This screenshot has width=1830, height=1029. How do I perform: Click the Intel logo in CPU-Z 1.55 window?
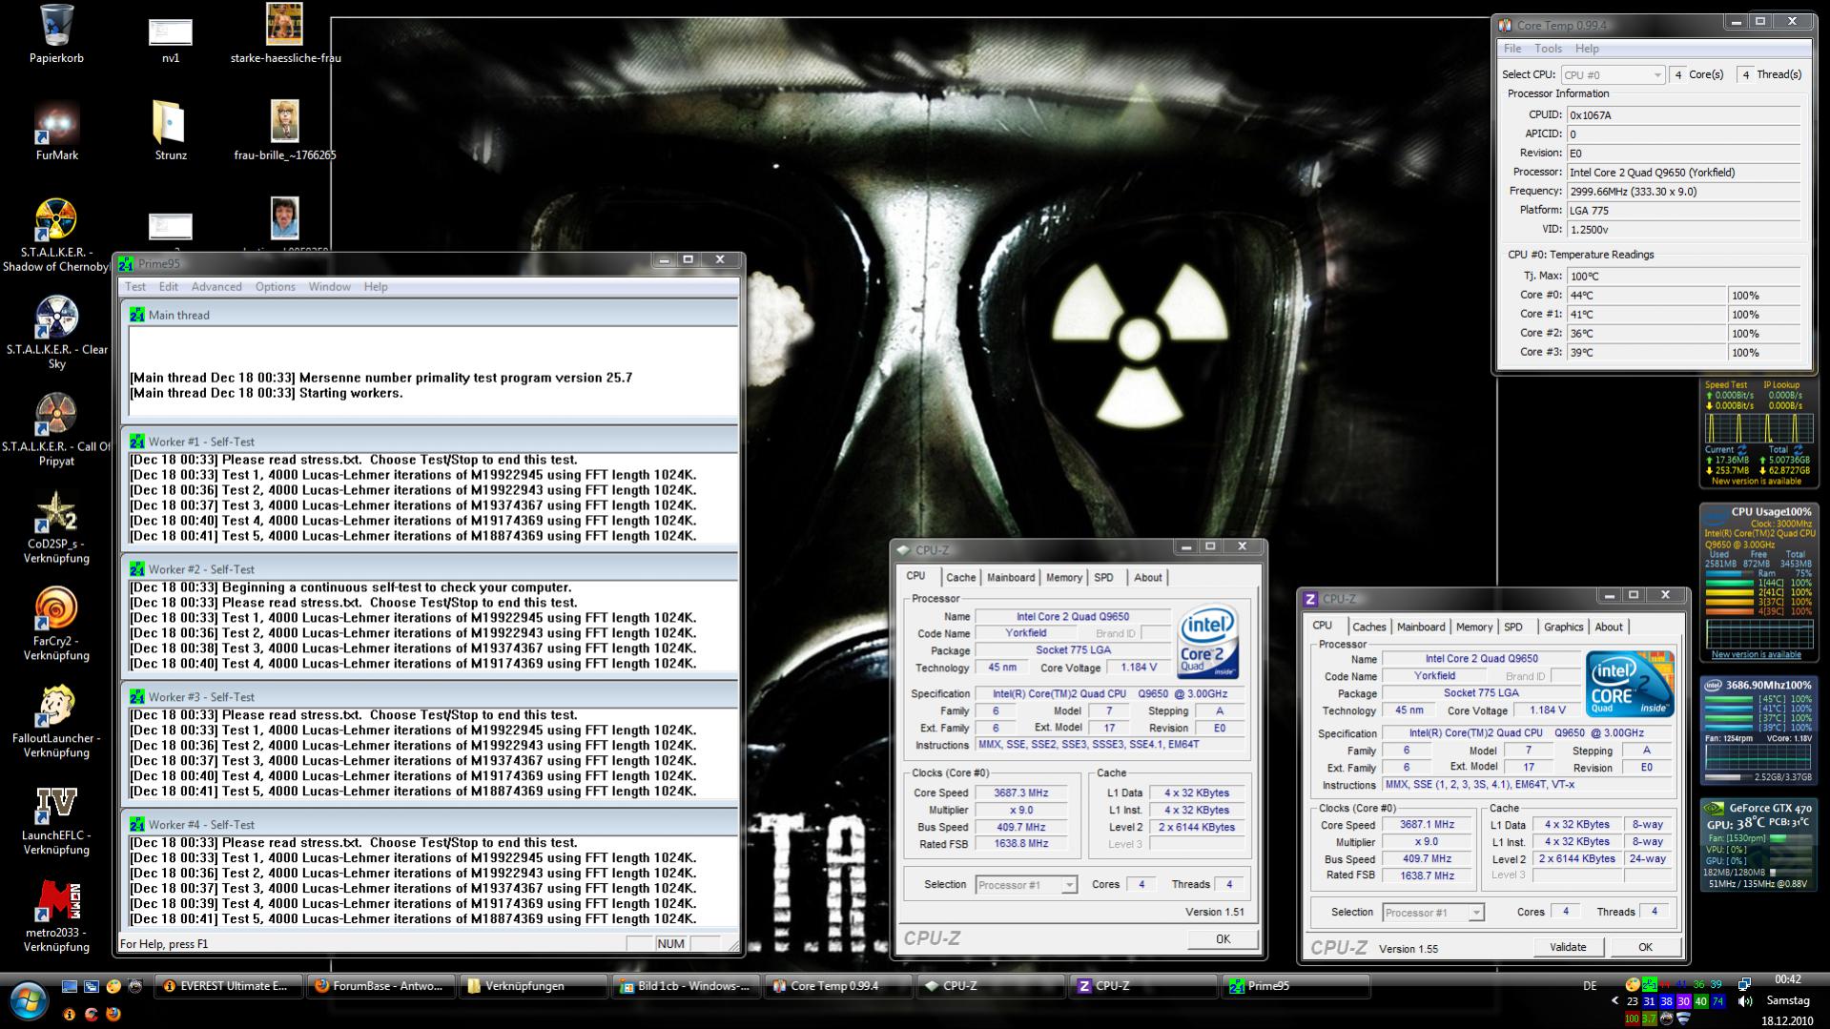coord(1630,683)
